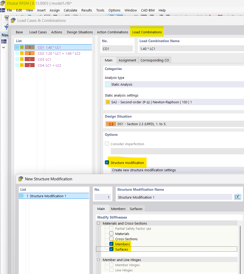Select the CO2 1.20 * LC1 + 1.60 * LC2 row
The height and width of the screenshot is (274, 244).
(53, 53)
